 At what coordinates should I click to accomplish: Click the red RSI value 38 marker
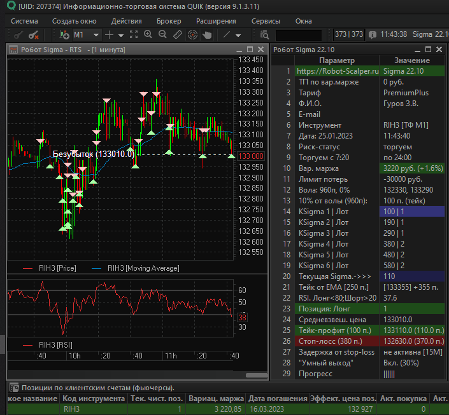(x=242, y=318)
